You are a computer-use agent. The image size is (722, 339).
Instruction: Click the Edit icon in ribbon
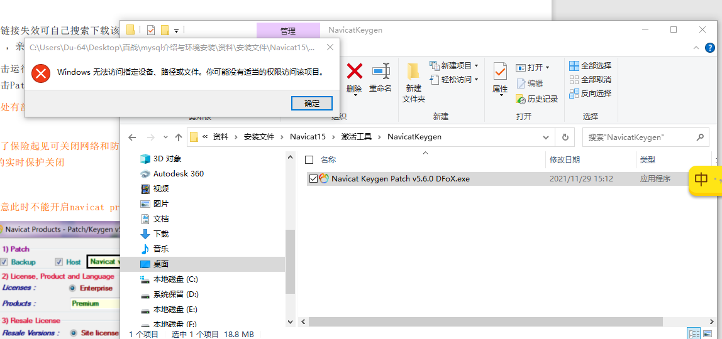click(521, 83)
